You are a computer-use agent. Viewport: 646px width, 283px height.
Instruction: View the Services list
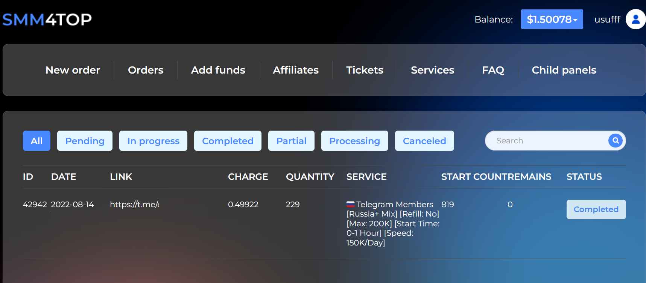tap(432, 70)
